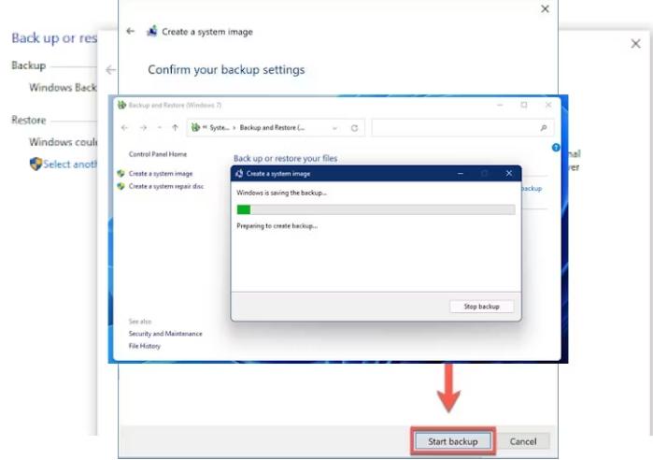This screenshot has width=653, height=460.
Task: Click the Start backup button
Action: (x=453, y=441)
